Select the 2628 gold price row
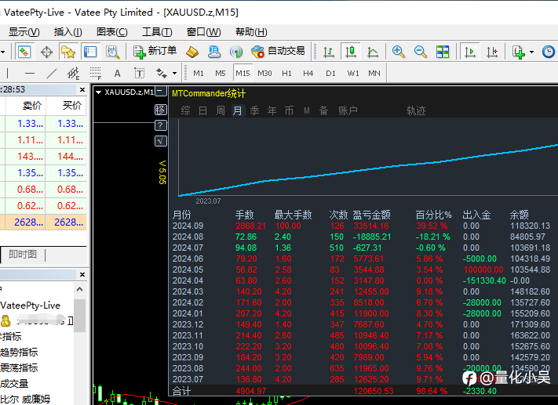The width and height of the screenshot is (558, 405). (43, 222)
